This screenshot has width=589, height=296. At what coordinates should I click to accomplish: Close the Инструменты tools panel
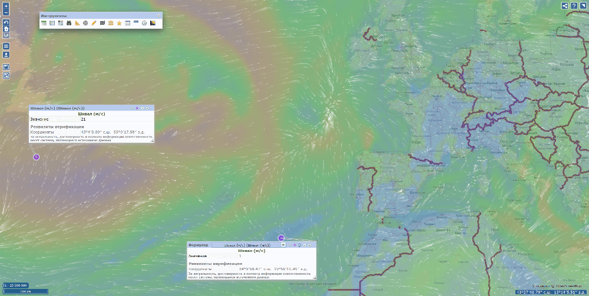158,15
